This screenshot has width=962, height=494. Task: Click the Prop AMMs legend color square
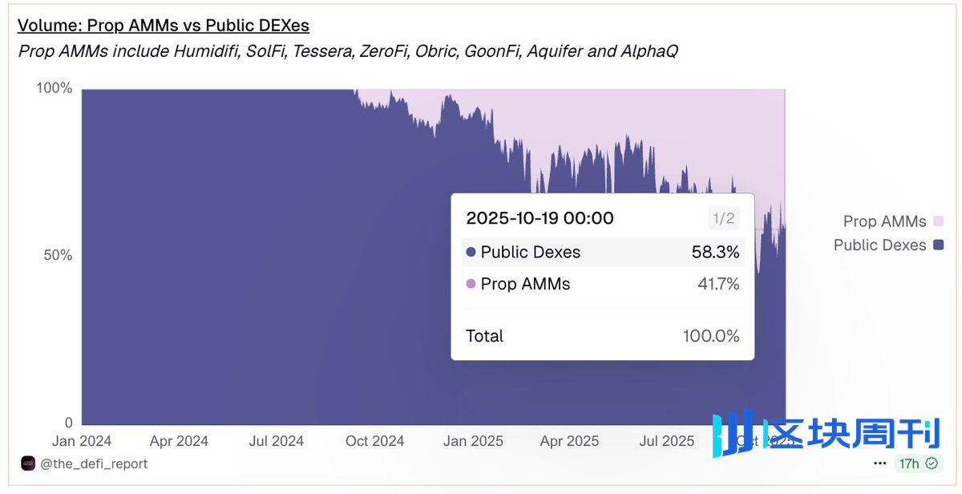tap(938, 221)
